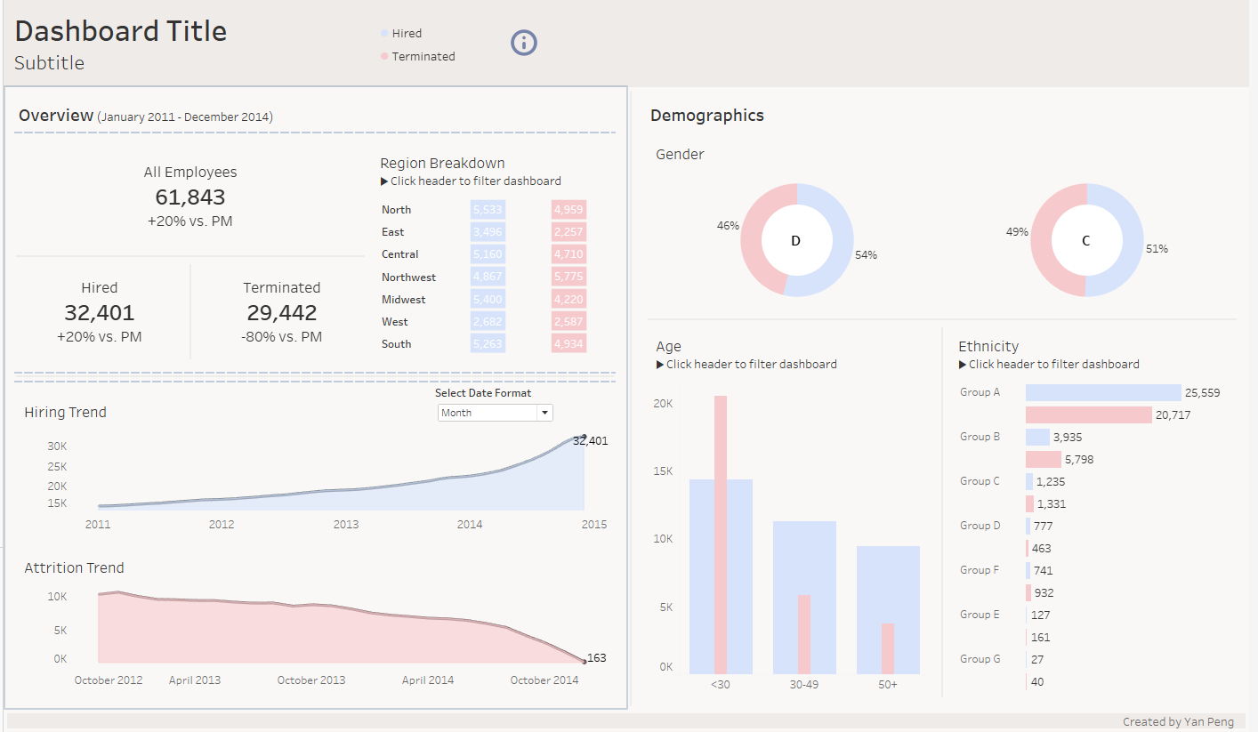
Task: Click the Group A hired bar 25,559
Action: tap(1103, 392)
